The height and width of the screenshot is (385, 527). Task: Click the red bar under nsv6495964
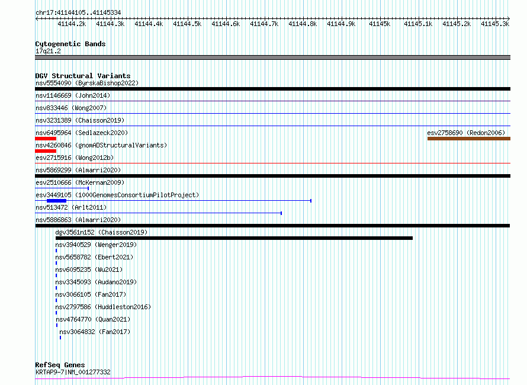click(x=46, y=139)
